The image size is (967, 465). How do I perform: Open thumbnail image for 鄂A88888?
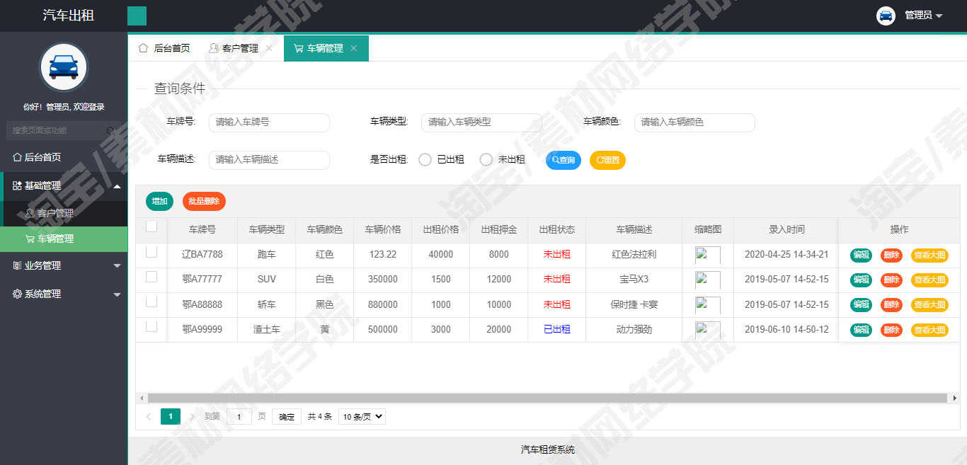(708, 305)
